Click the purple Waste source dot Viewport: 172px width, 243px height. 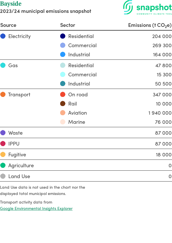(x=3, y=133)
